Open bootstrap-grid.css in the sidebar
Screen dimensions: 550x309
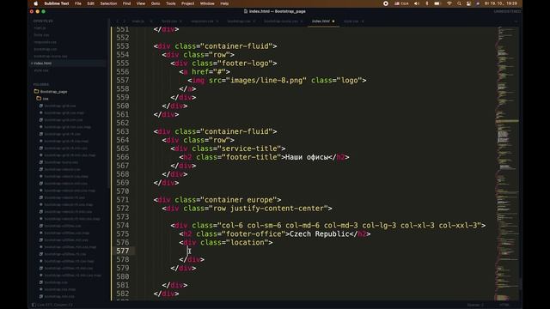click(x=59, y=106)
